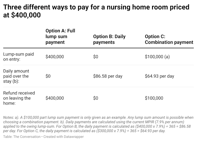Click the 'Daily amount paid over the stay' row label
Image resolution: width=197 pixels, height=142 pixels.
click(16, 76)
